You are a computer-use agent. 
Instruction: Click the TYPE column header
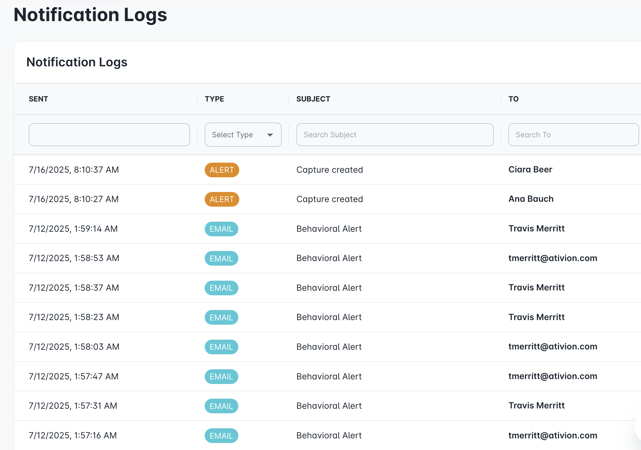(x=214, y=99)
